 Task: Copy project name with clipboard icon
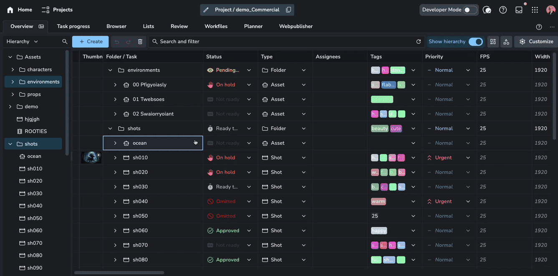point(288,10)
